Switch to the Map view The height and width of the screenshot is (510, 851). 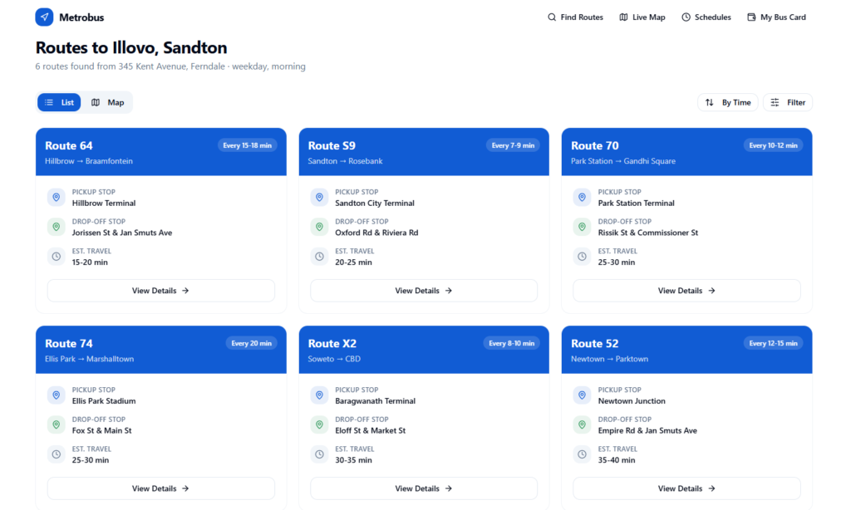[108, 102]
